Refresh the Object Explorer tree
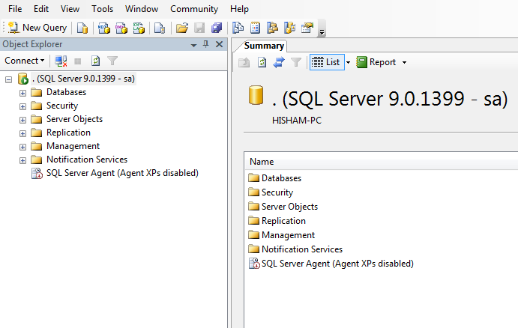The image size is (518, 328). (x=95, y=61)
